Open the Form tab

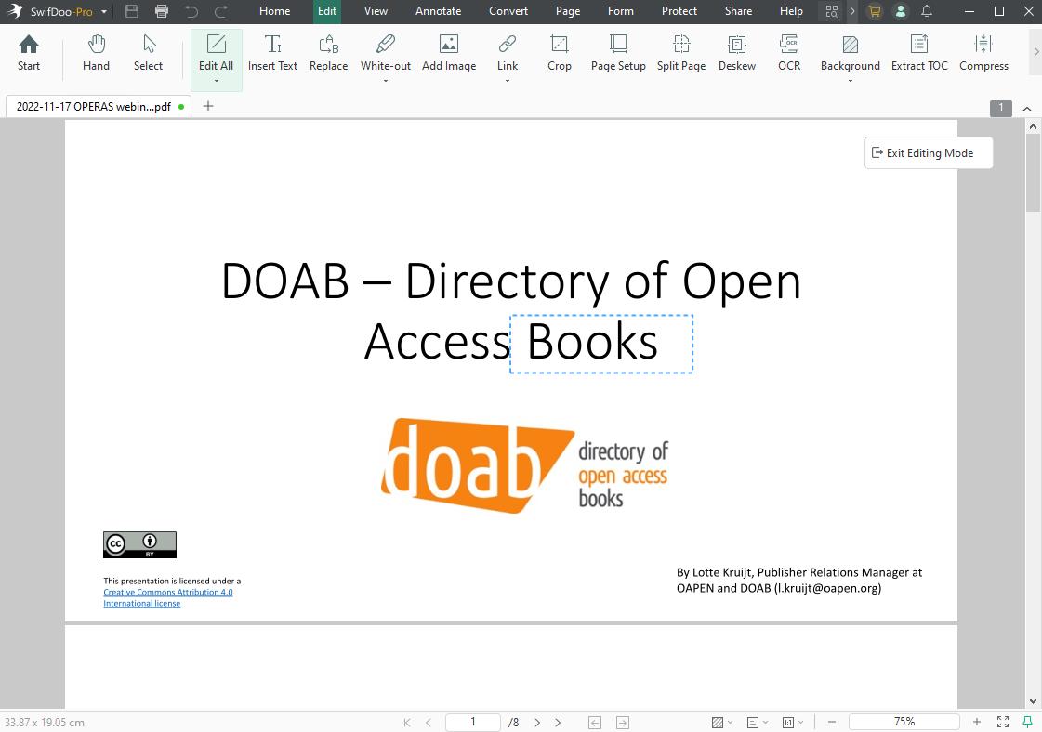621,11
